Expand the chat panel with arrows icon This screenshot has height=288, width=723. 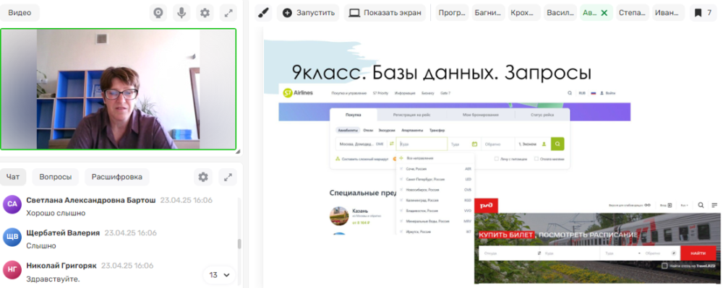(228, 177)
